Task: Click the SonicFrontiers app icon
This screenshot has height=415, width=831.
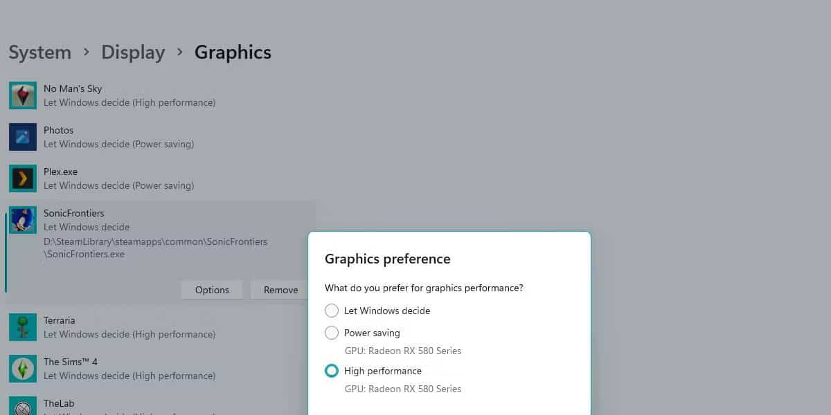Action: coord(22,219)
